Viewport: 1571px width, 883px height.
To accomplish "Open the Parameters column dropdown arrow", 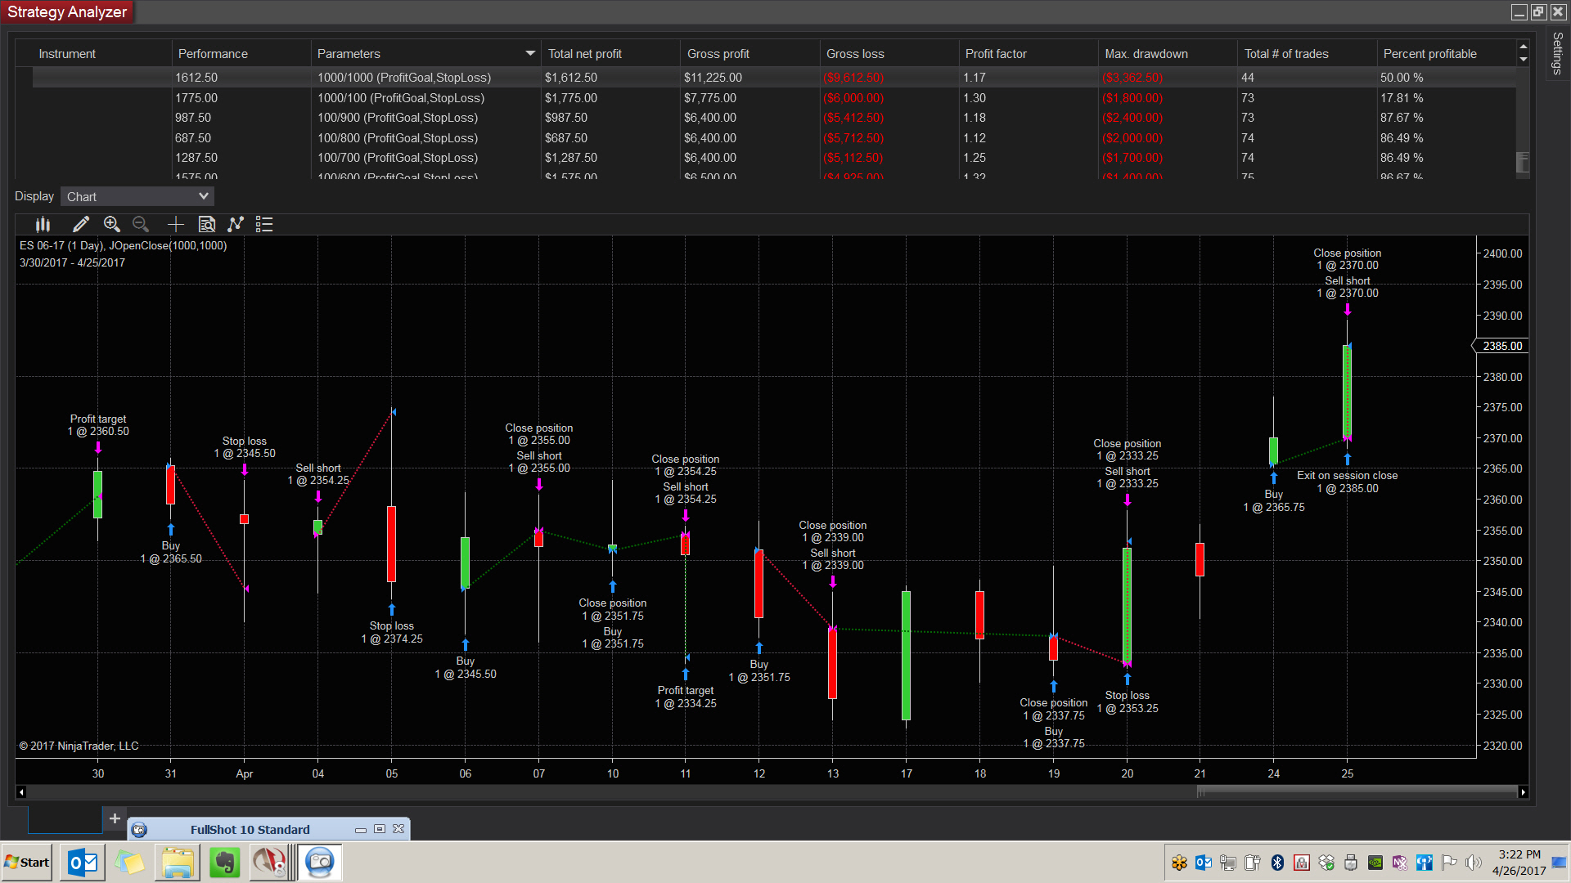I will pos(530,53).
